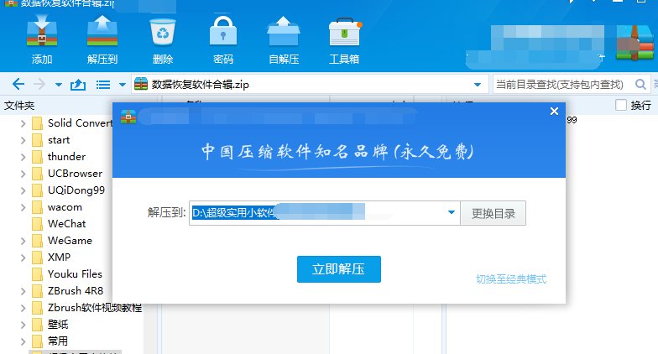Toggle the 换行 checkbox

pos(621,105)
